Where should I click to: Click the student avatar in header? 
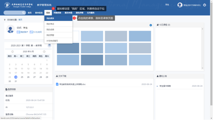coord(180,5)
